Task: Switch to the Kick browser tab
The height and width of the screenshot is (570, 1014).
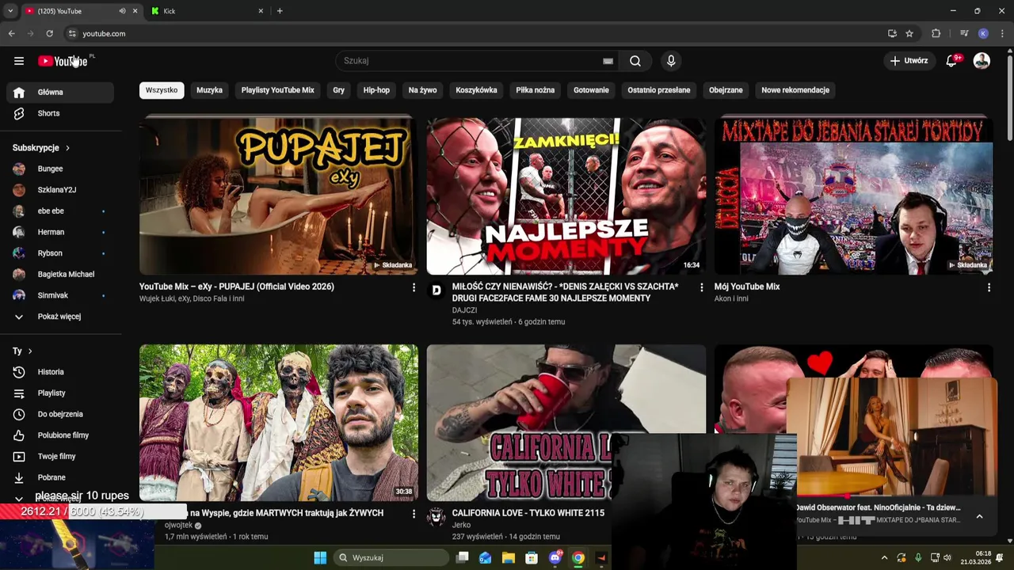Action: pyautogui.click(x=206, y=11)
